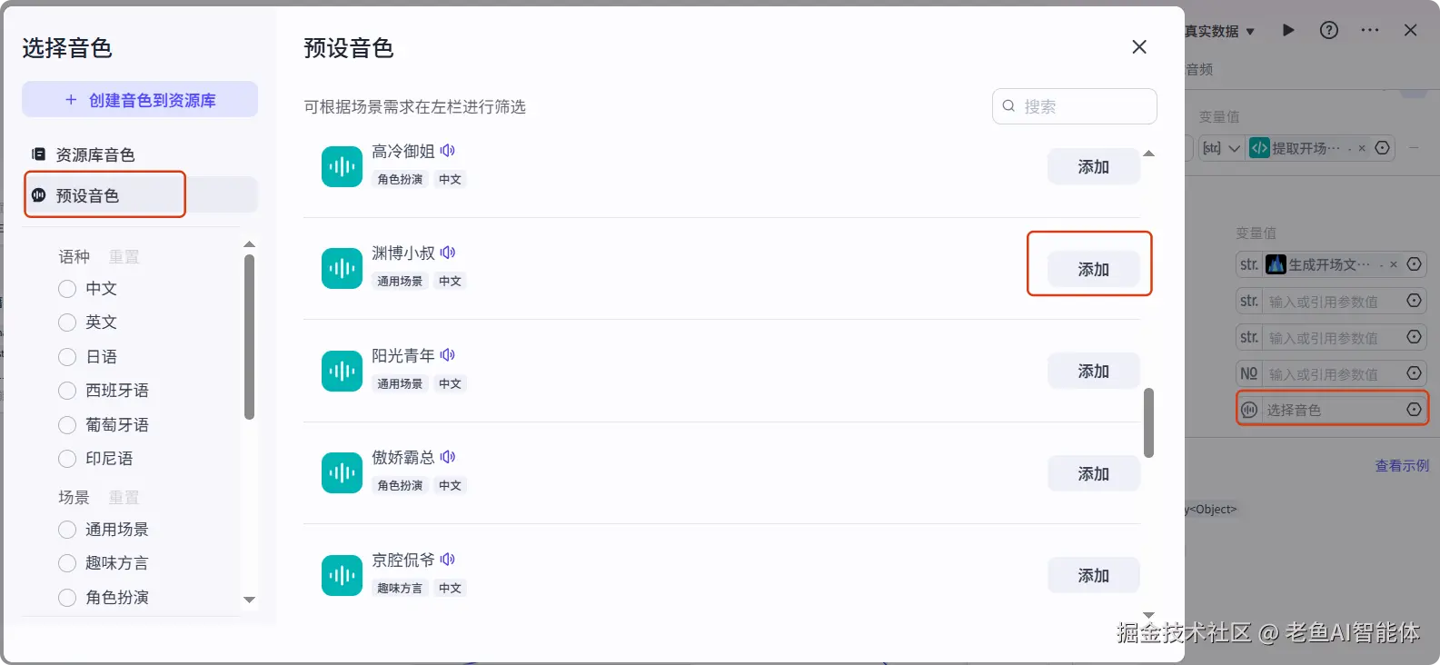Play preview of 高冷御姐 voice
The width and height of the screenshot is (1440, 665).
pyautogui.click(x=448, y=151)
